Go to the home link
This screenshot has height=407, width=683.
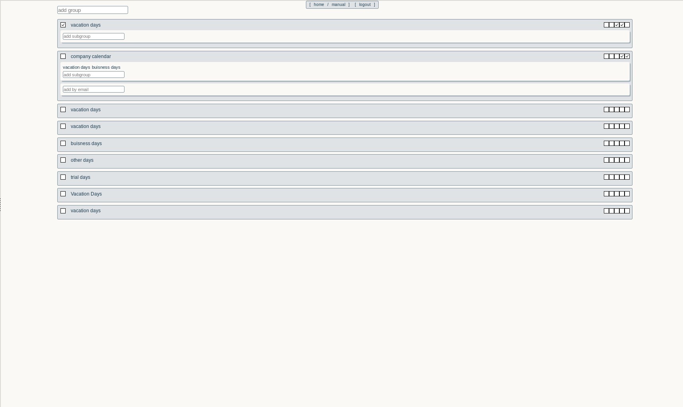tap(319, 5)
